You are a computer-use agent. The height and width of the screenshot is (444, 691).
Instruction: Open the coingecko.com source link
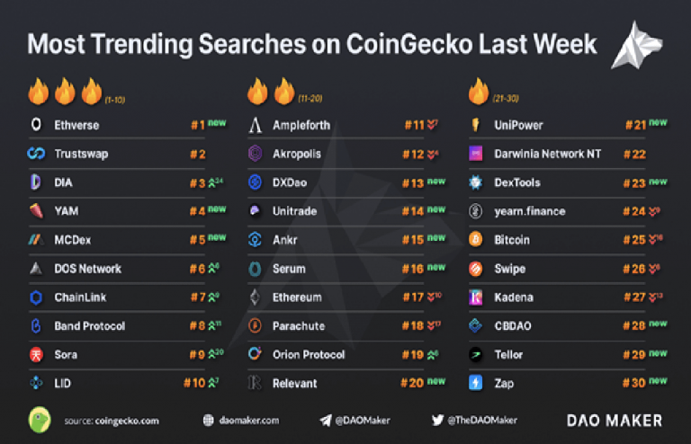(111, 421)
